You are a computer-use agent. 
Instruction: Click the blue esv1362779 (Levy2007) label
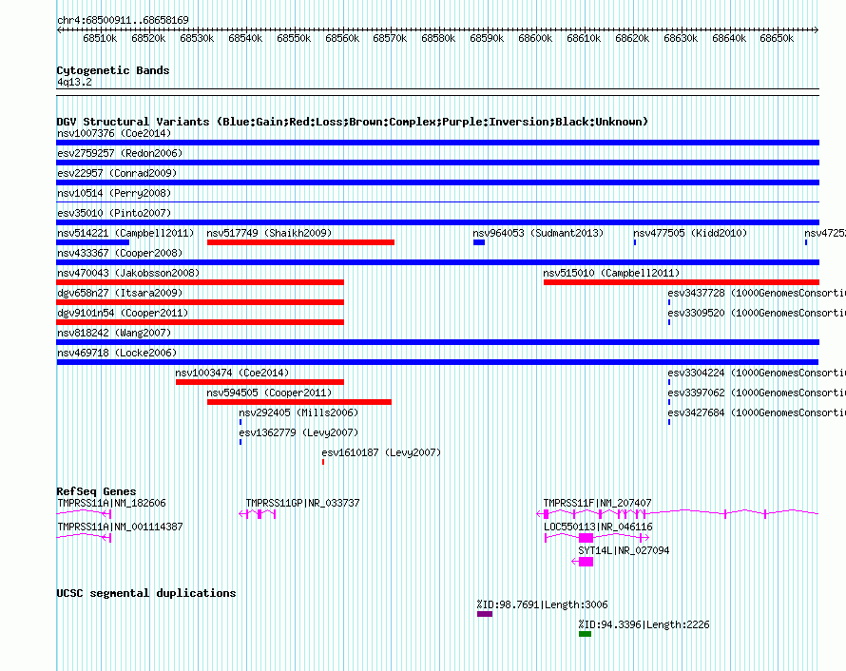pos(298,432)
